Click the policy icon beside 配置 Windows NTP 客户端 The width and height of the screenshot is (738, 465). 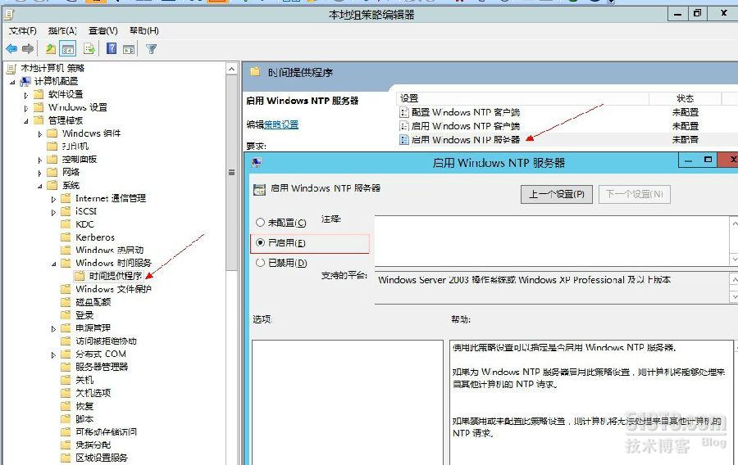coord(403,112)
